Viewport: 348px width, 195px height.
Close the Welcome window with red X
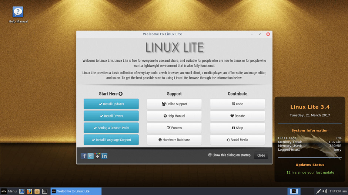[268, 34]
